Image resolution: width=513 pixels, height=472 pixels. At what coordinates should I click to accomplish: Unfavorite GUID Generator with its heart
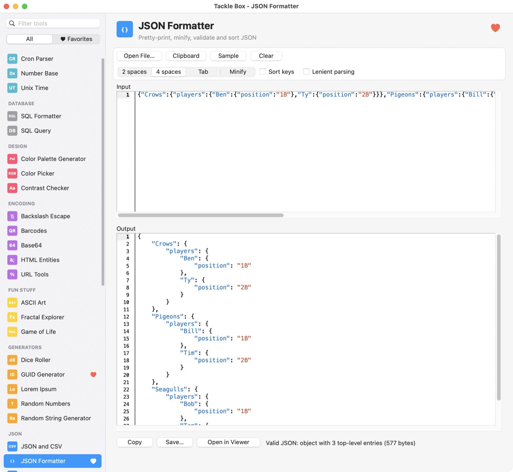(x=93, y=375)
